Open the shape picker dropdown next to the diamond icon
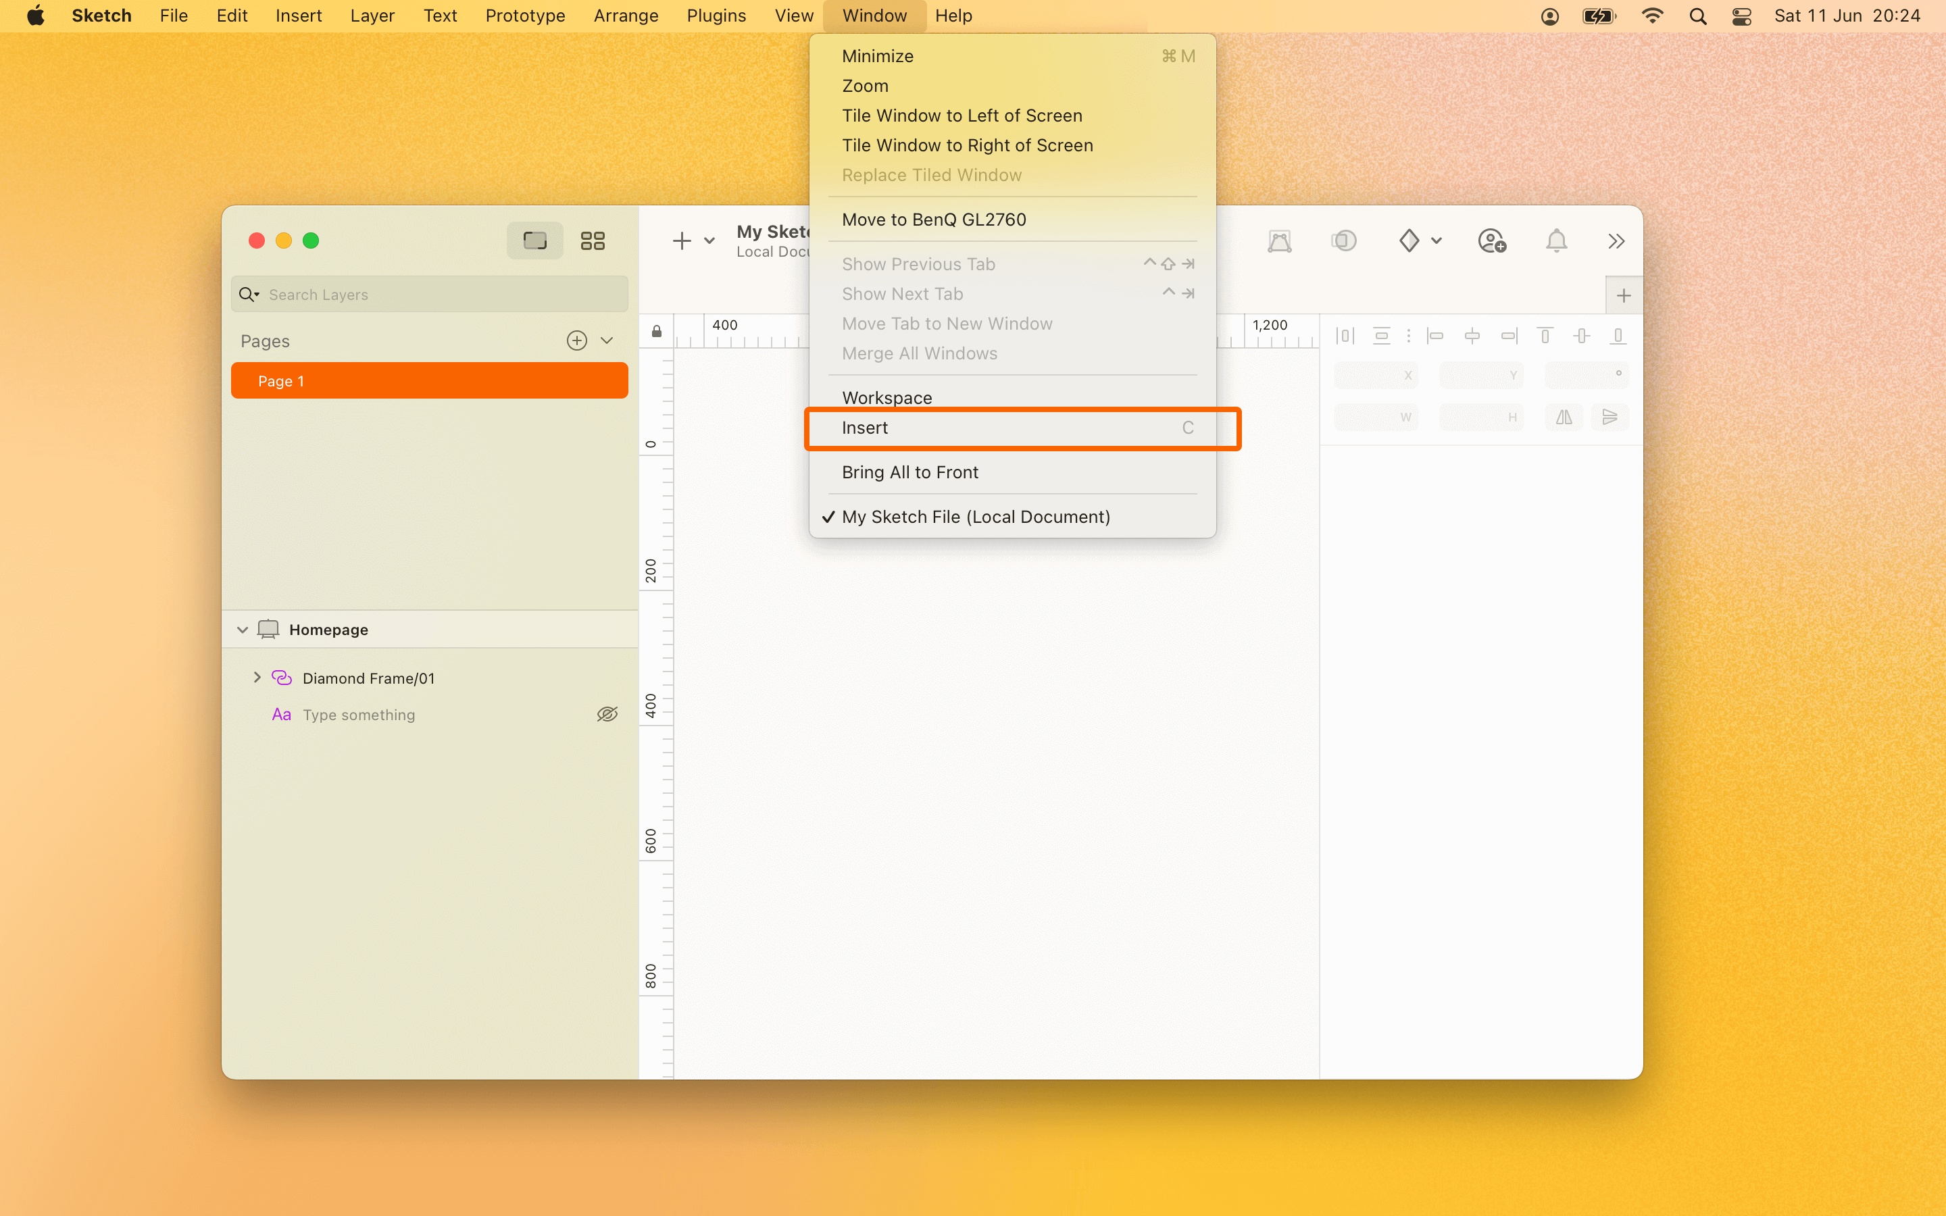The height and width of the screenshot is (1216, 1946). coord(1439,240)
